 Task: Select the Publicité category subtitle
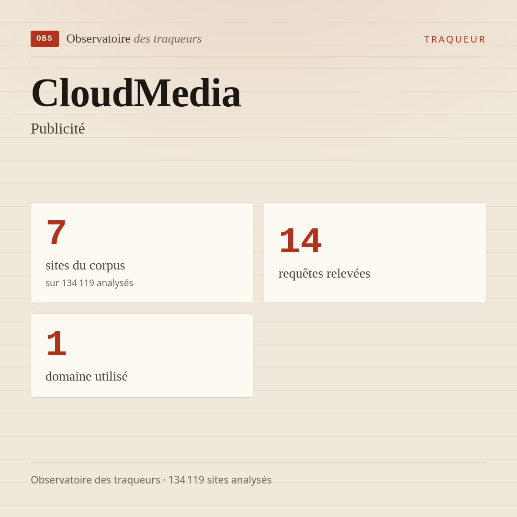coord(58,129)
